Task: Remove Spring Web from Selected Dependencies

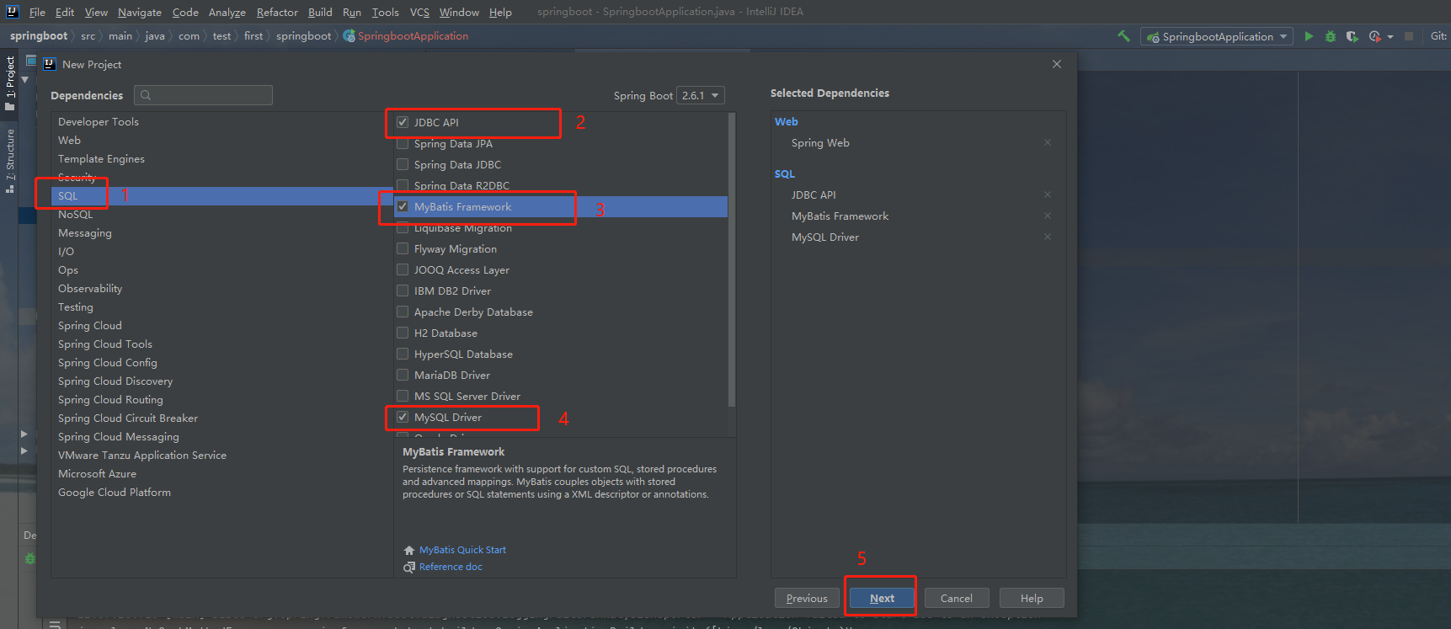Action: pyautogui.click(x=1048, y=142)
